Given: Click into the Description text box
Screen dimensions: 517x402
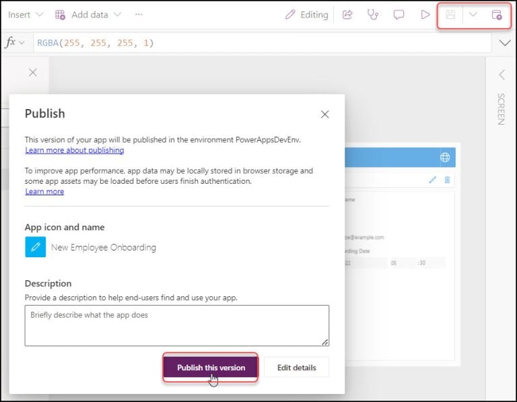Looking at the screenshot, I should point(176,325).
